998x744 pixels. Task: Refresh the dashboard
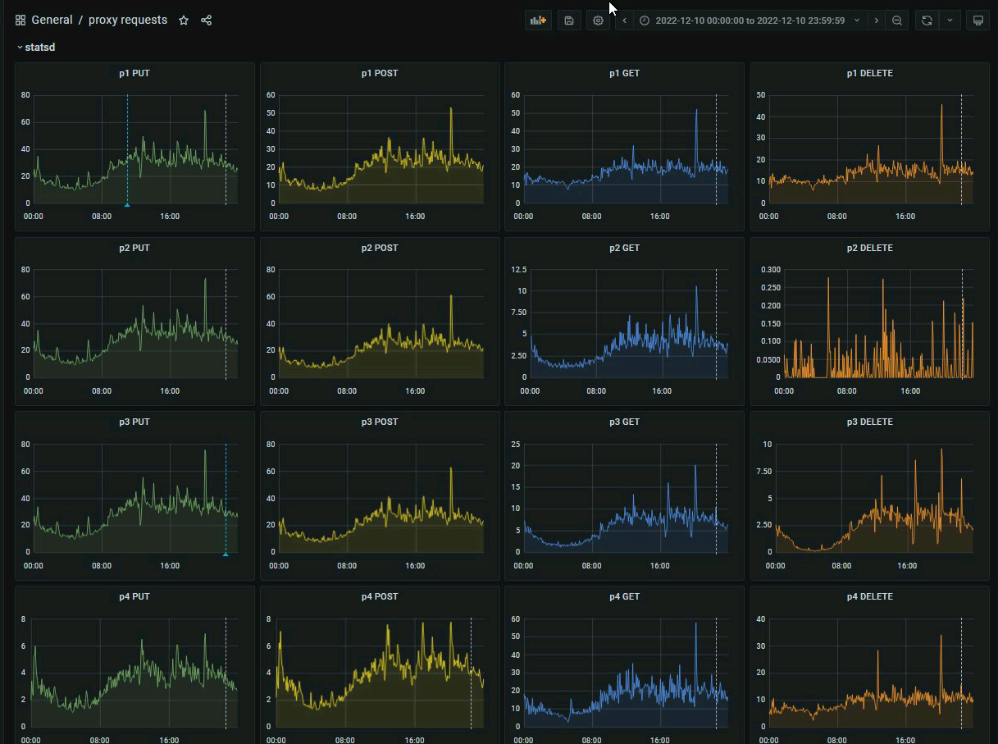coord(927,21)
